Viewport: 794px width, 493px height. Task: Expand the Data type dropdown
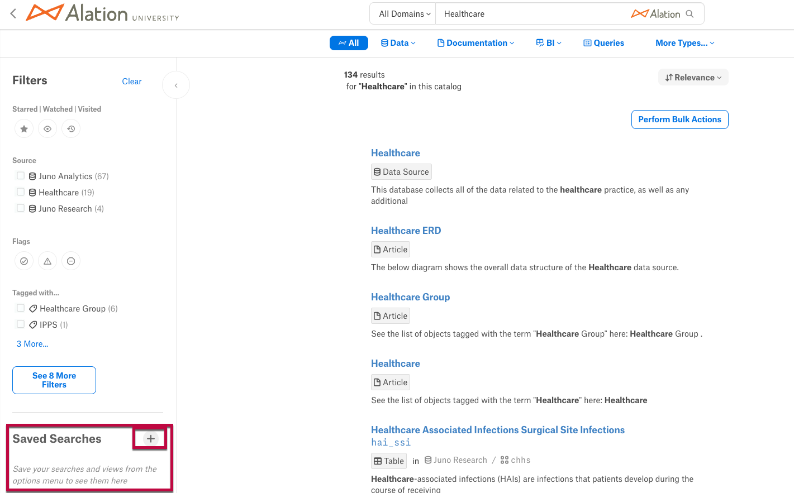pos(398,43)
